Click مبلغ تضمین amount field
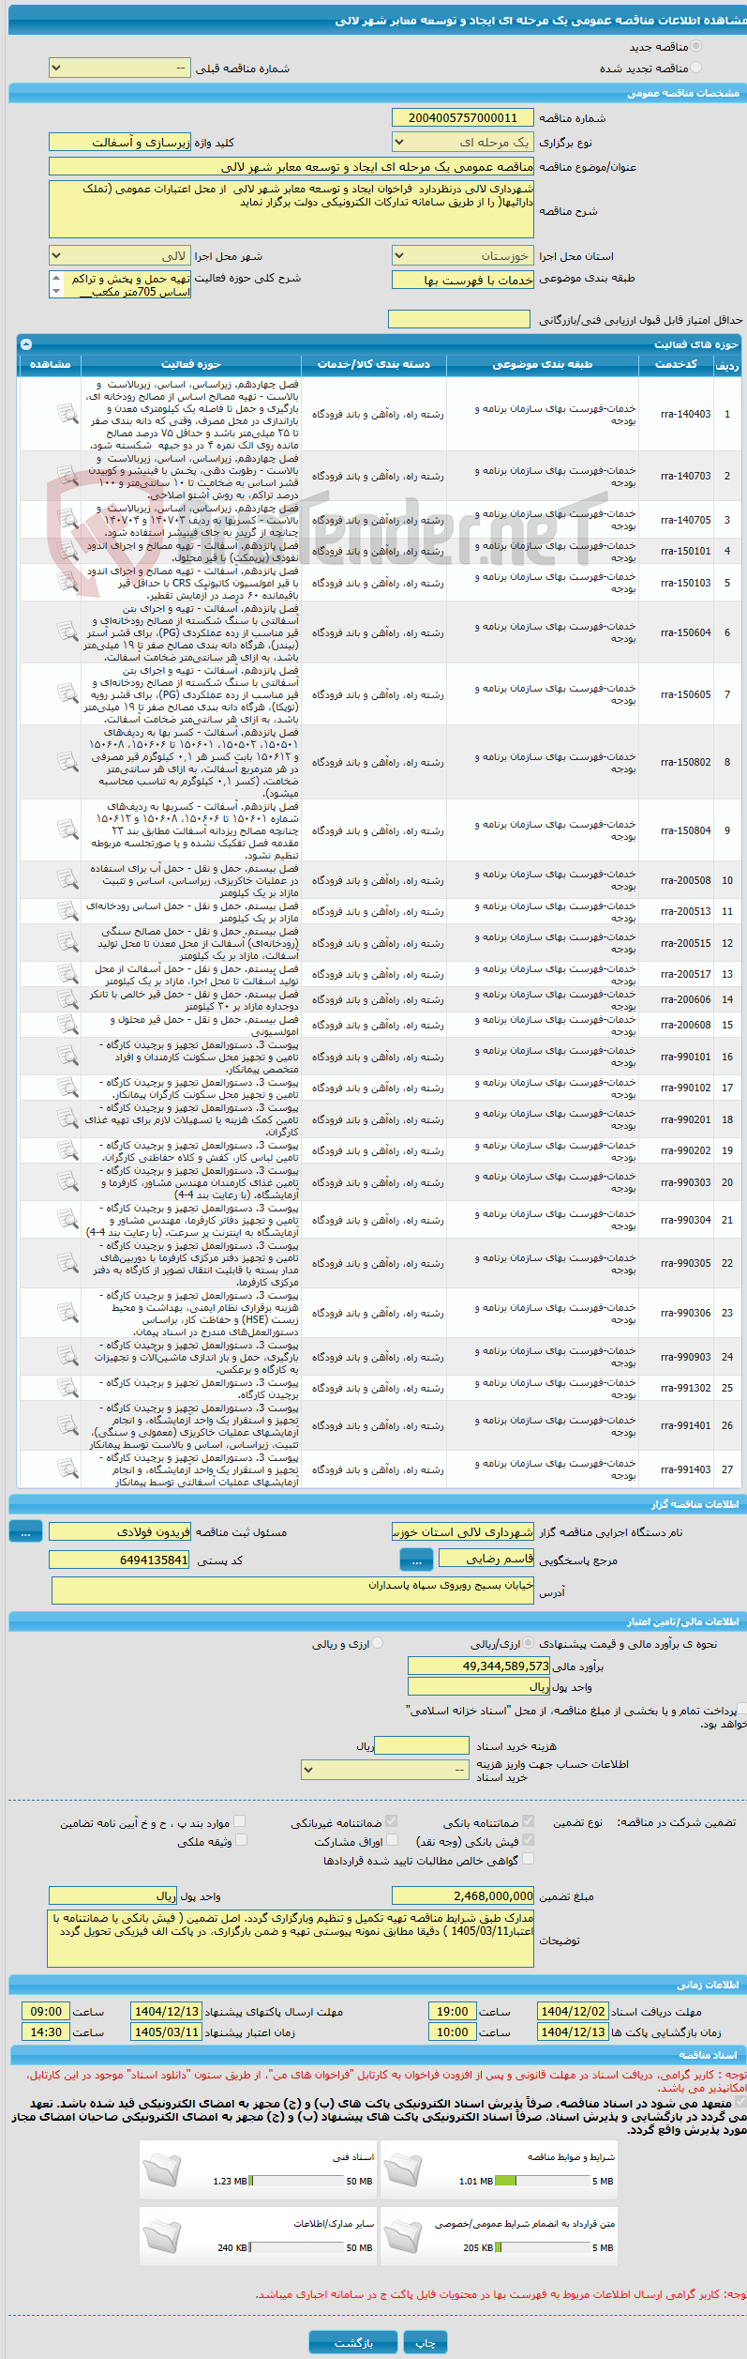Image resolution: width=747 pixels, height=2359 pixels. [462, 1895]
